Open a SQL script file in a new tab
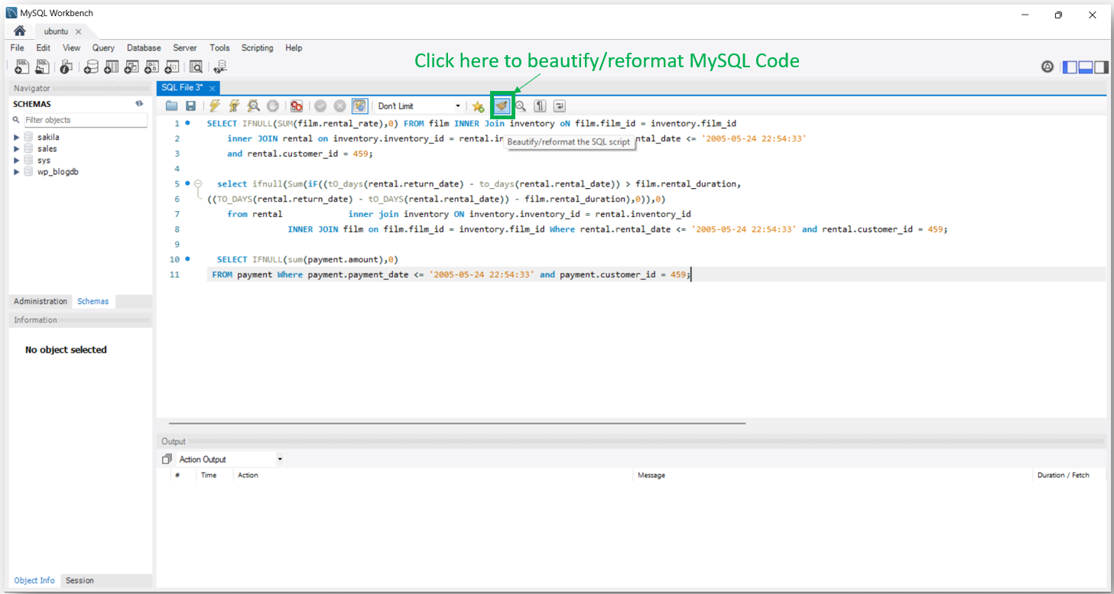This screenshot has height=594, width=1114. coord(43,67)
